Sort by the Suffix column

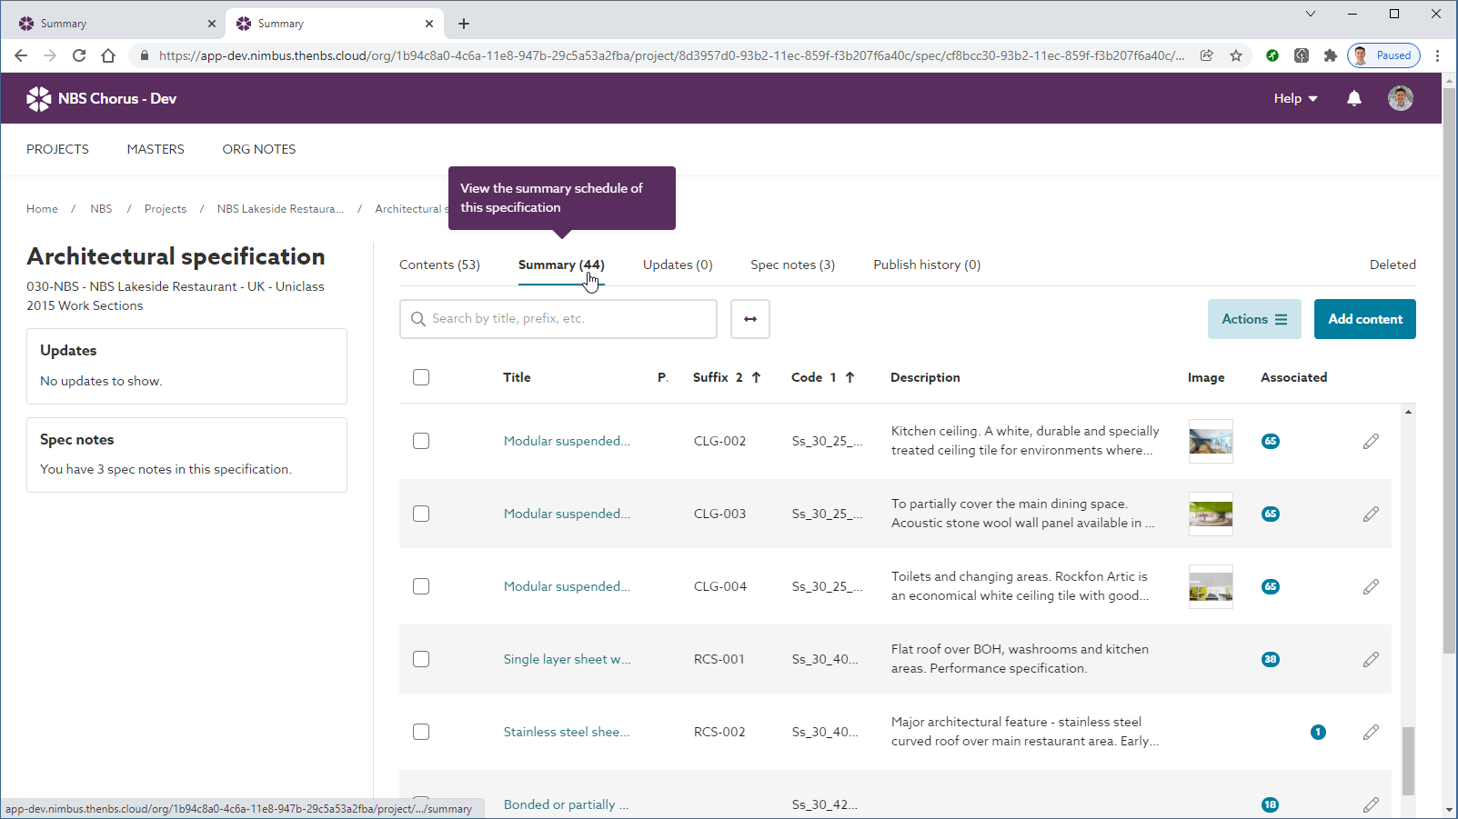(x=727, y=377)
